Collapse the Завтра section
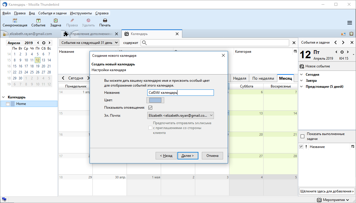Image resolution: width=356 pixels, height=203 pixels. coord(301,81)
